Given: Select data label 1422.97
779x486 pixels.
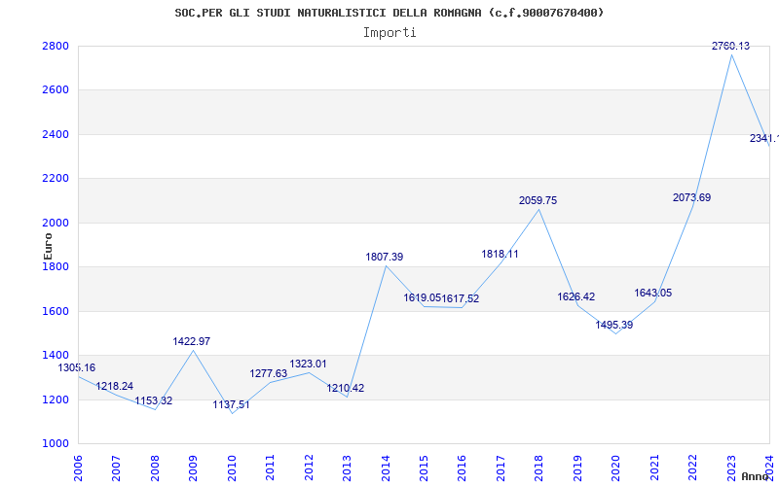Looking at the screenshot, I should point(191,342).
